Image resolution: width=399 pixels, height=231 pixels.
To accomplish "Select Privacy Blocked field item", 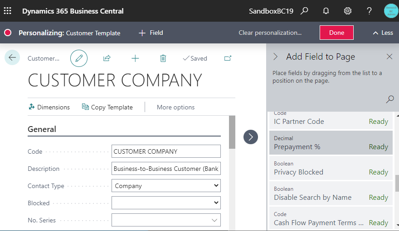I will pos(331,168).
